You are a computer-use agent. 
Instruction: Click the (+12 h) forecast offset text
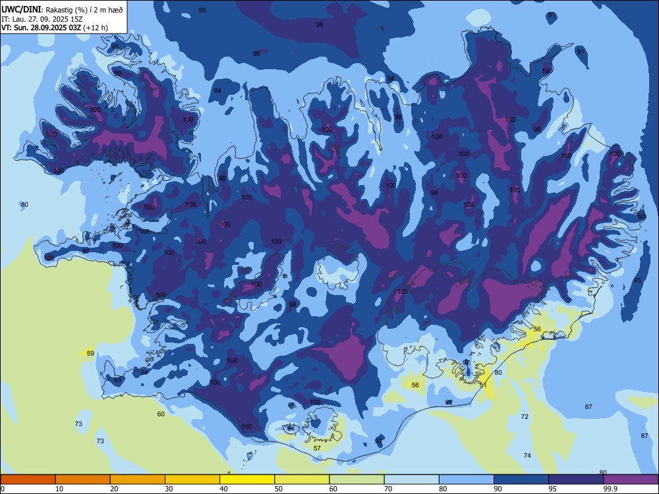(x=96, y=28)
